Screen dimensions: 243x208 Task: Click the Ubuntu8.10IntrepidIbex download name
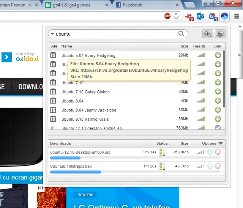tap(71, 166)
